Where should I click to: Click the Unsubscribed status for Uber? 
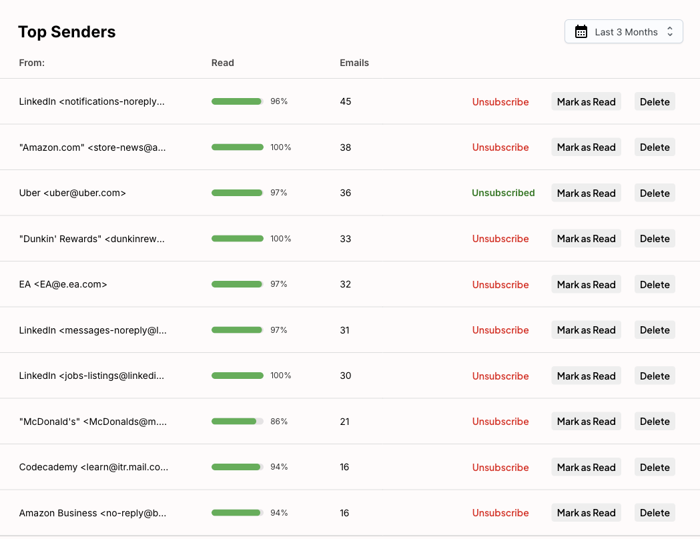[x=503, y=193]
